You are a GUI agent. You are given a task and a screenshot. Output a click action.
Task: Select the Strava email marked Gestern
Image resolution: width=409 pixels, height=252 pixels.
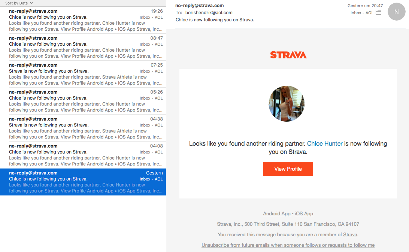coord(83,182)
